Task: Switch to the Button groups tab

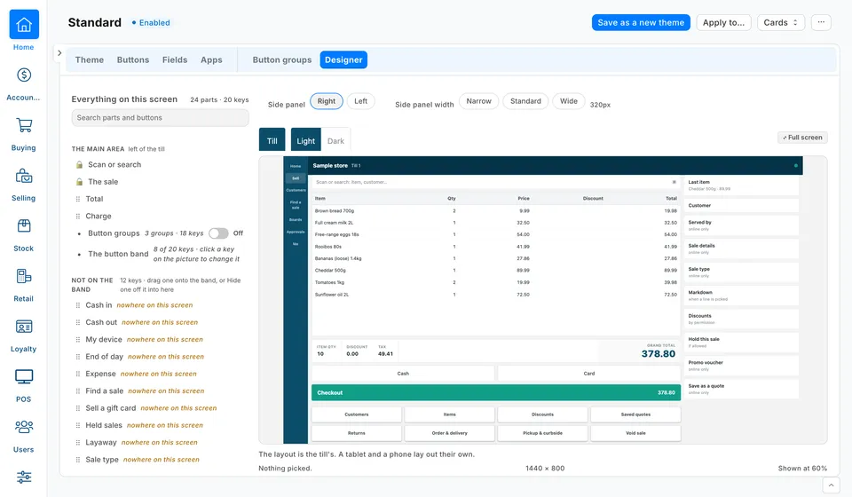Action: pyautogui.click(x=282, y=59)
